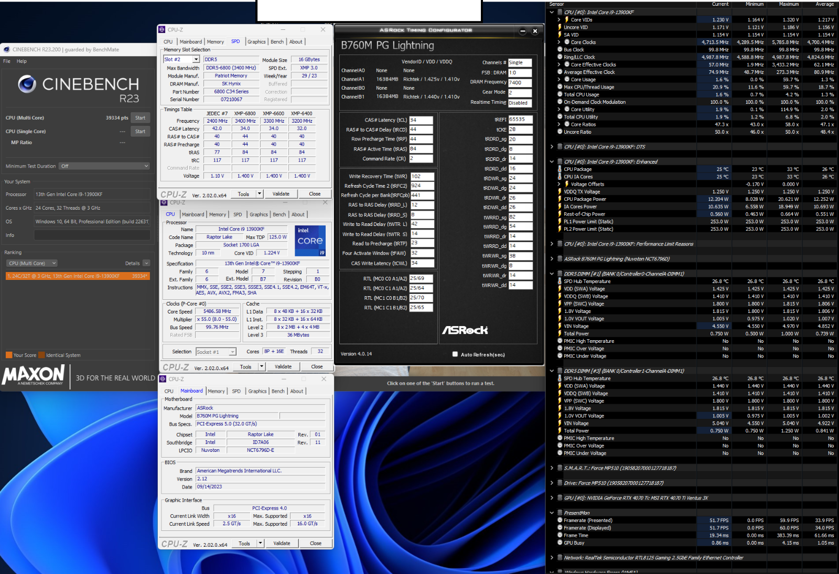Click the Total CPU Usage sensor icon
This screenshot has width=839, height=574.
click(x=560, y=95)
